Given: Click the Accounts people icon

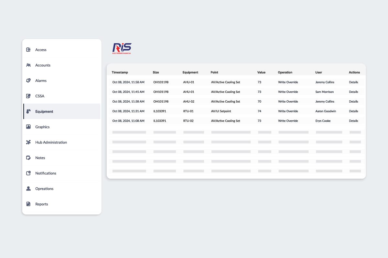Looking at the screenshot, I should pos(28,65).
